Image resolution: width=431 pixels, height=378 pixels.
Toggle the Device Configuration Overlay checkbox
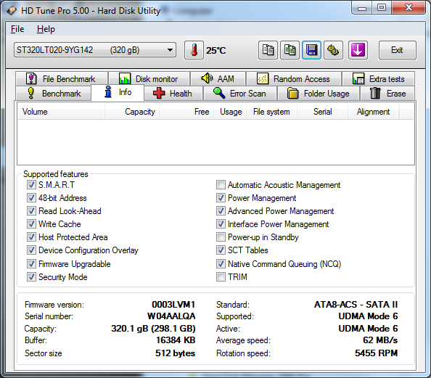(31, 250)
